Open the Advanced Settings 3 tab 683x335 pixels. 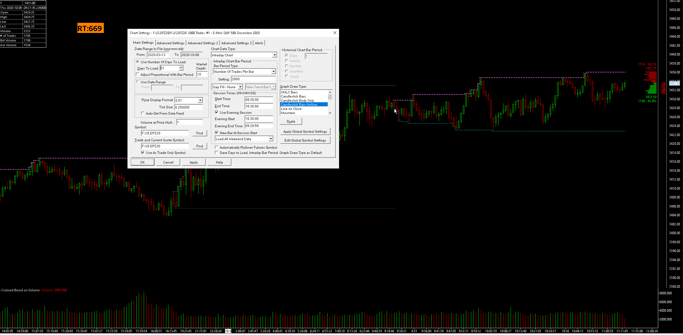click(236, 43)
